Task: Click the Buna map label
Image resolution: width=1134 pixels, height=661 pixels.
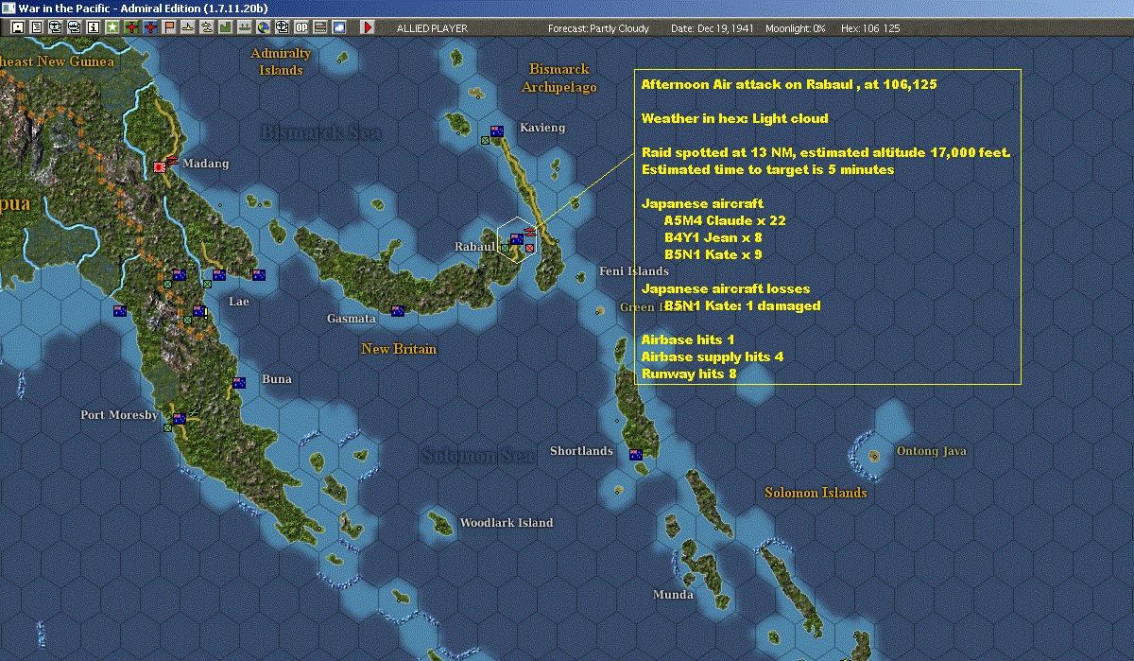Action: point(277,379)
